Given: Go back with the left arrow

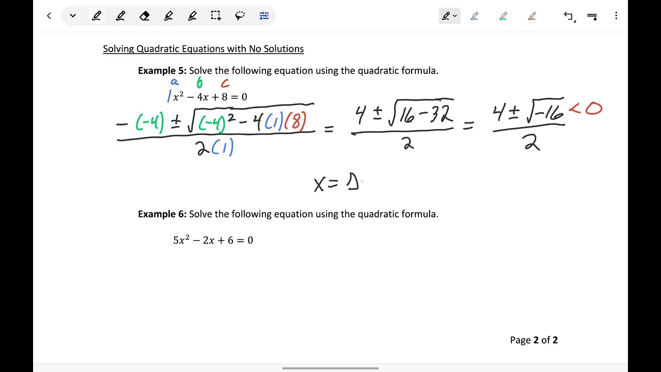Looking at the screenshot, I should point(49,16).
